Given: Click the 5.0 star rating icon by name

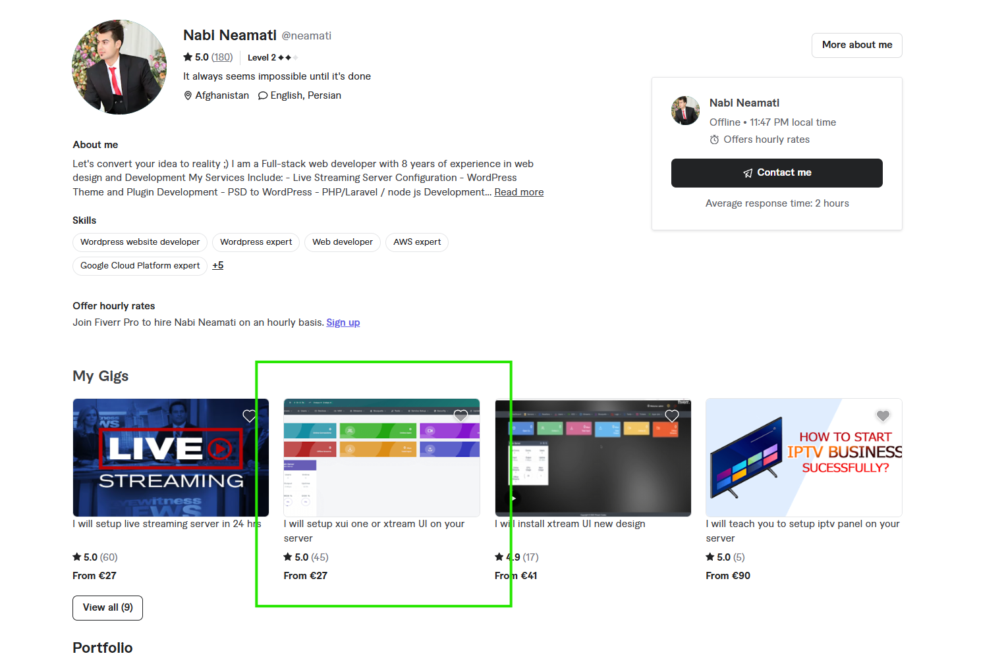Looking at the screenshot, I should click(188, 57).
